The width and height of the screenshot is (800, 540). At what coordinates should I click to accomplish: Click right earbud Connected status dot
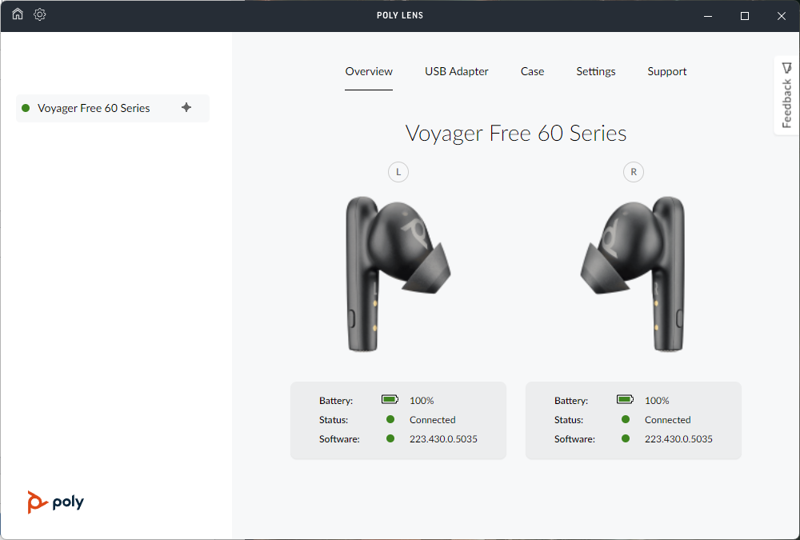pyautogui.click(x=626, y=419)
